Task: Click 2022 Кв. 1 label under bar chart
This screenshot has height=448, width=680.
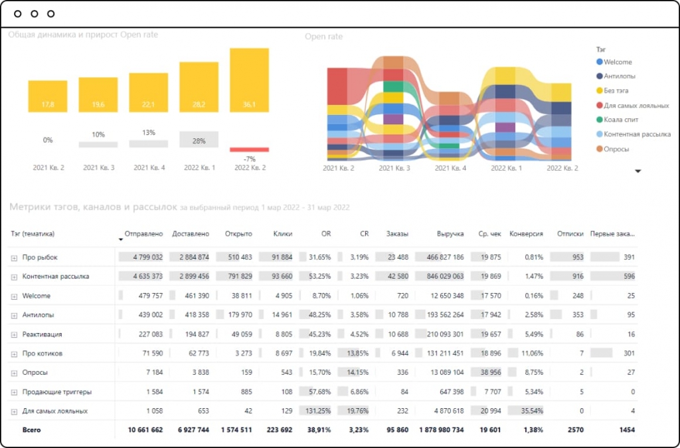Action: pyautogui.click(x=199, y=168)
